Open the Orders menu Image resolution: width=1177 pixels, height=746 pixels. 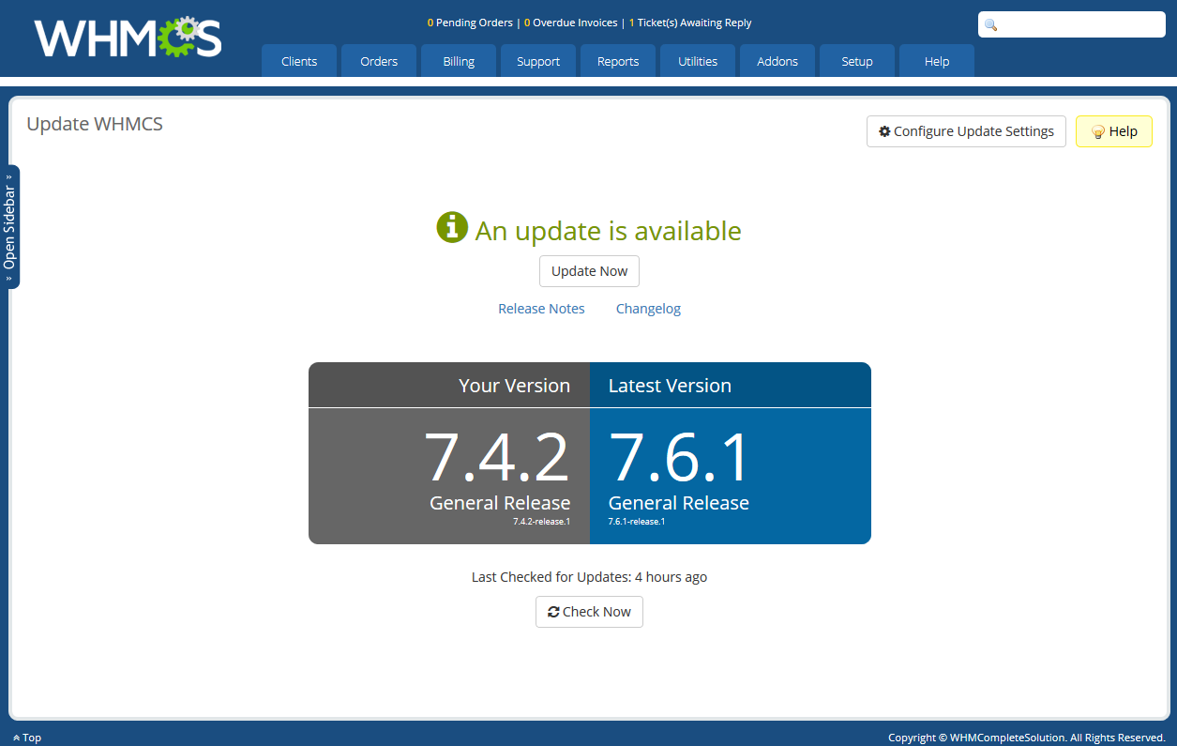[x=379, y=61]
